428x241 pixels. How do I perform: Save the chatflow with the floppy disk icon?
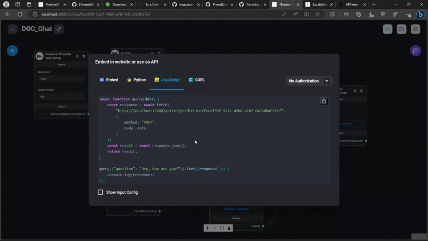point(401,29)
